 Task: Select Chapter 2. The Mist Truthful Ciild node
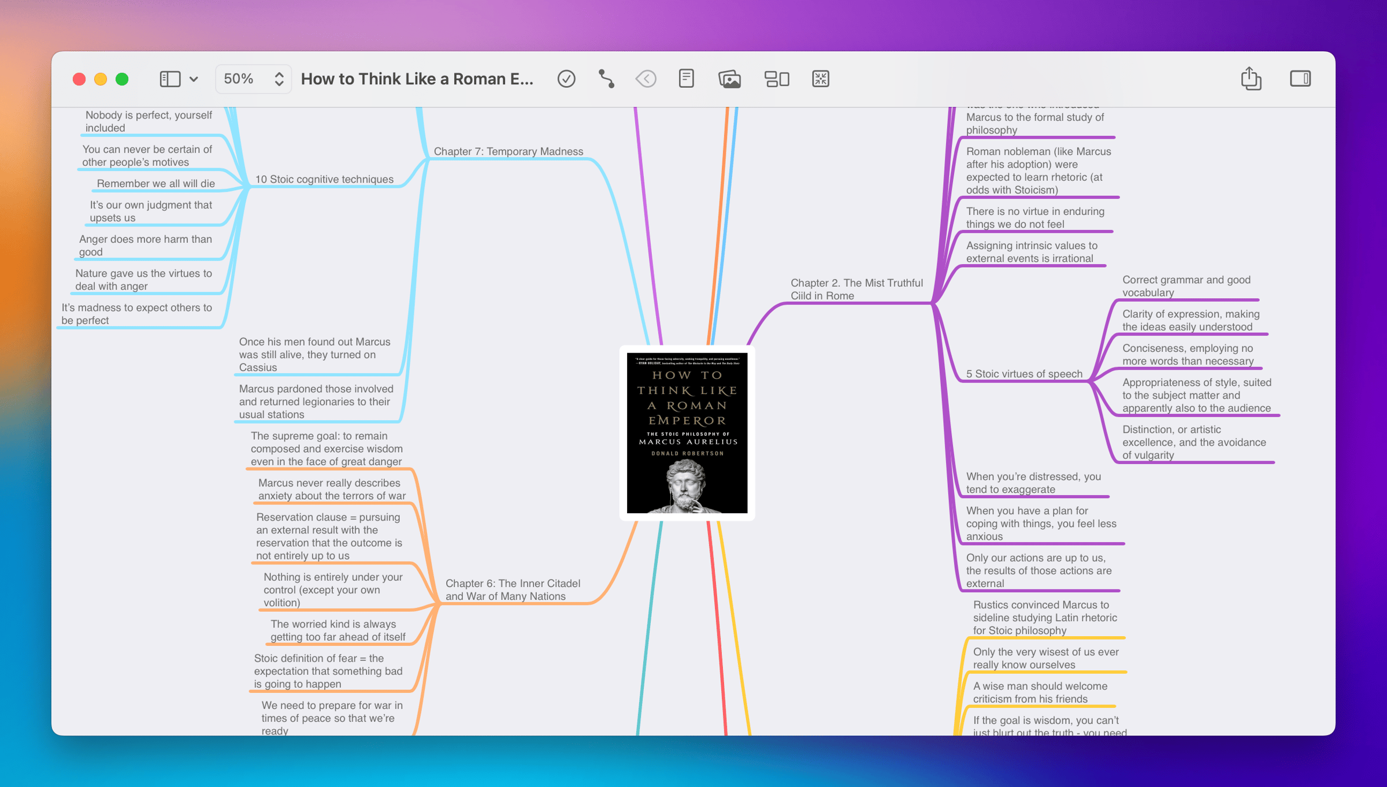coord(856,289)
